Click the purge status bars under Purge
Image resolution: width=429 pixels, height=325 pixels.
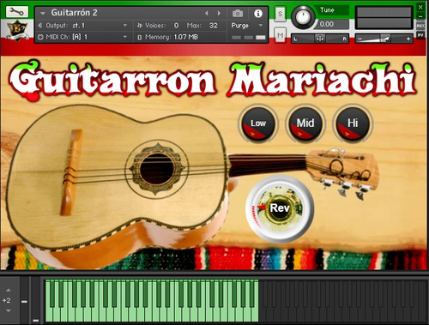(249, 38)
